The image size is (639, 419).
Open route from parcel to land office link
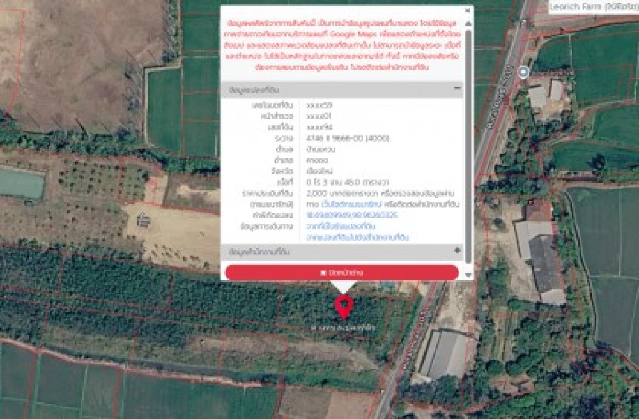pyautogui.click(x=357, y=238)
